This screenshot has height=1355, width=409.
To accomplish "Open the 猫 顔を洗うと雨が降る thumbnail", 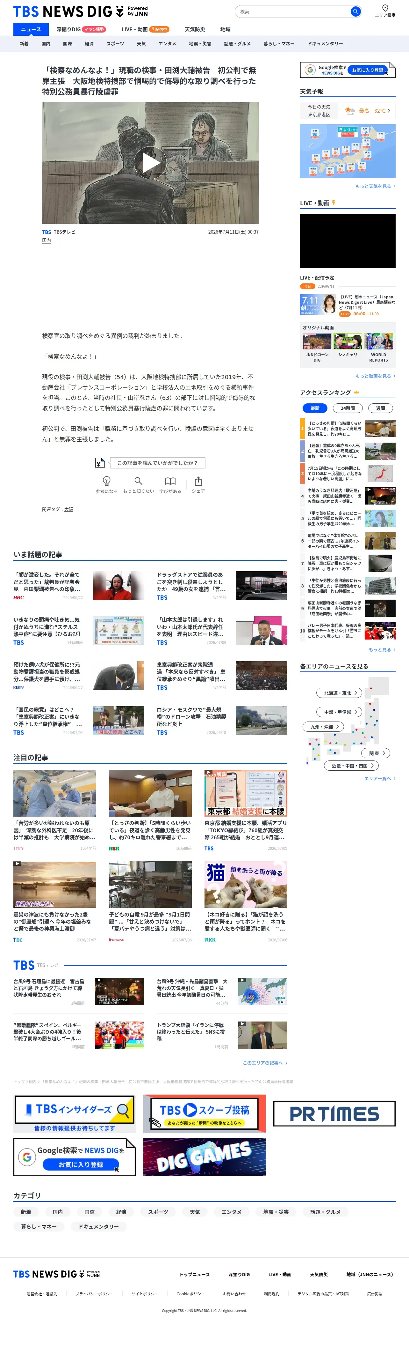I will pyautogui.click(x=246, y=885).
